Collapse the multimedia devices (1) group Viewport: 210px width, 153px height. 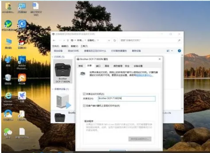tap(53, 89)
